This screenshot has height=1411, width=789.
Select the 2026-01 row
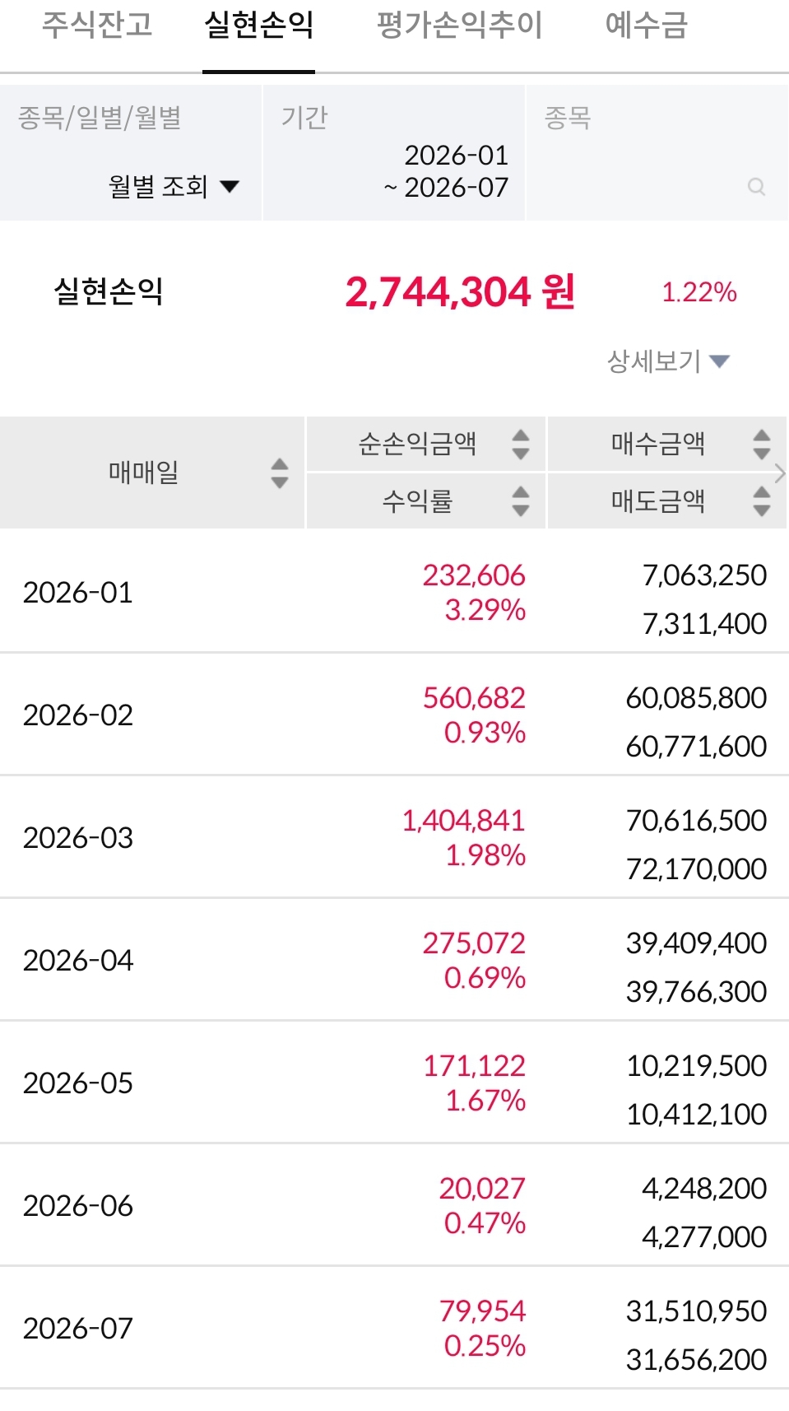point(394,592)
